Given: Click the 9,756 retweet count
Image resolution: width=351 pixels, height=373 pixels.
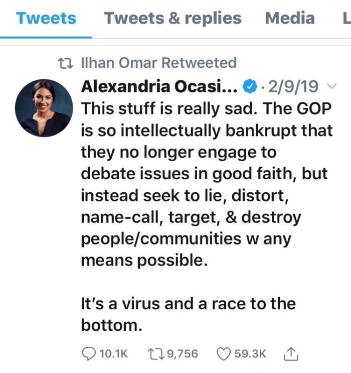Looking at the screenshot, I should coord(182,354).
